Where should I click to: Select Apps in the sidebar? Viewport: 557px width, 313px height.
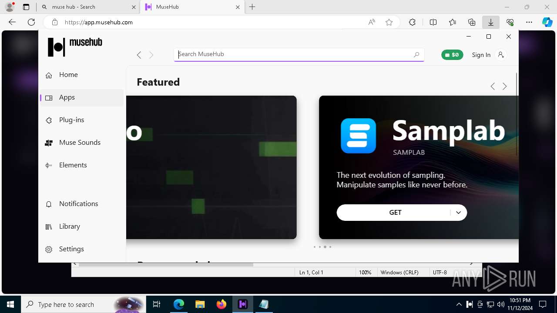(82, 97)
